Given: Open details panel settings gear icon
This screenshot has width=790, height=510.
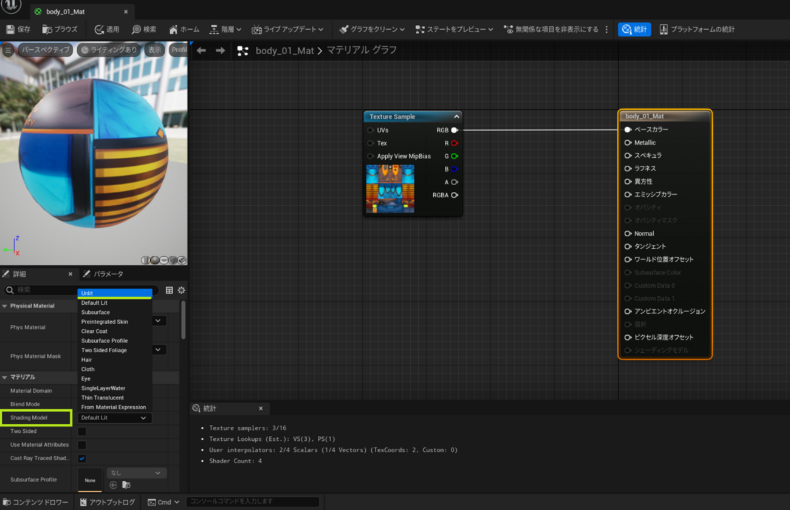Looking at the screenshot, I should pyautogui.click(x=181, y=290).
